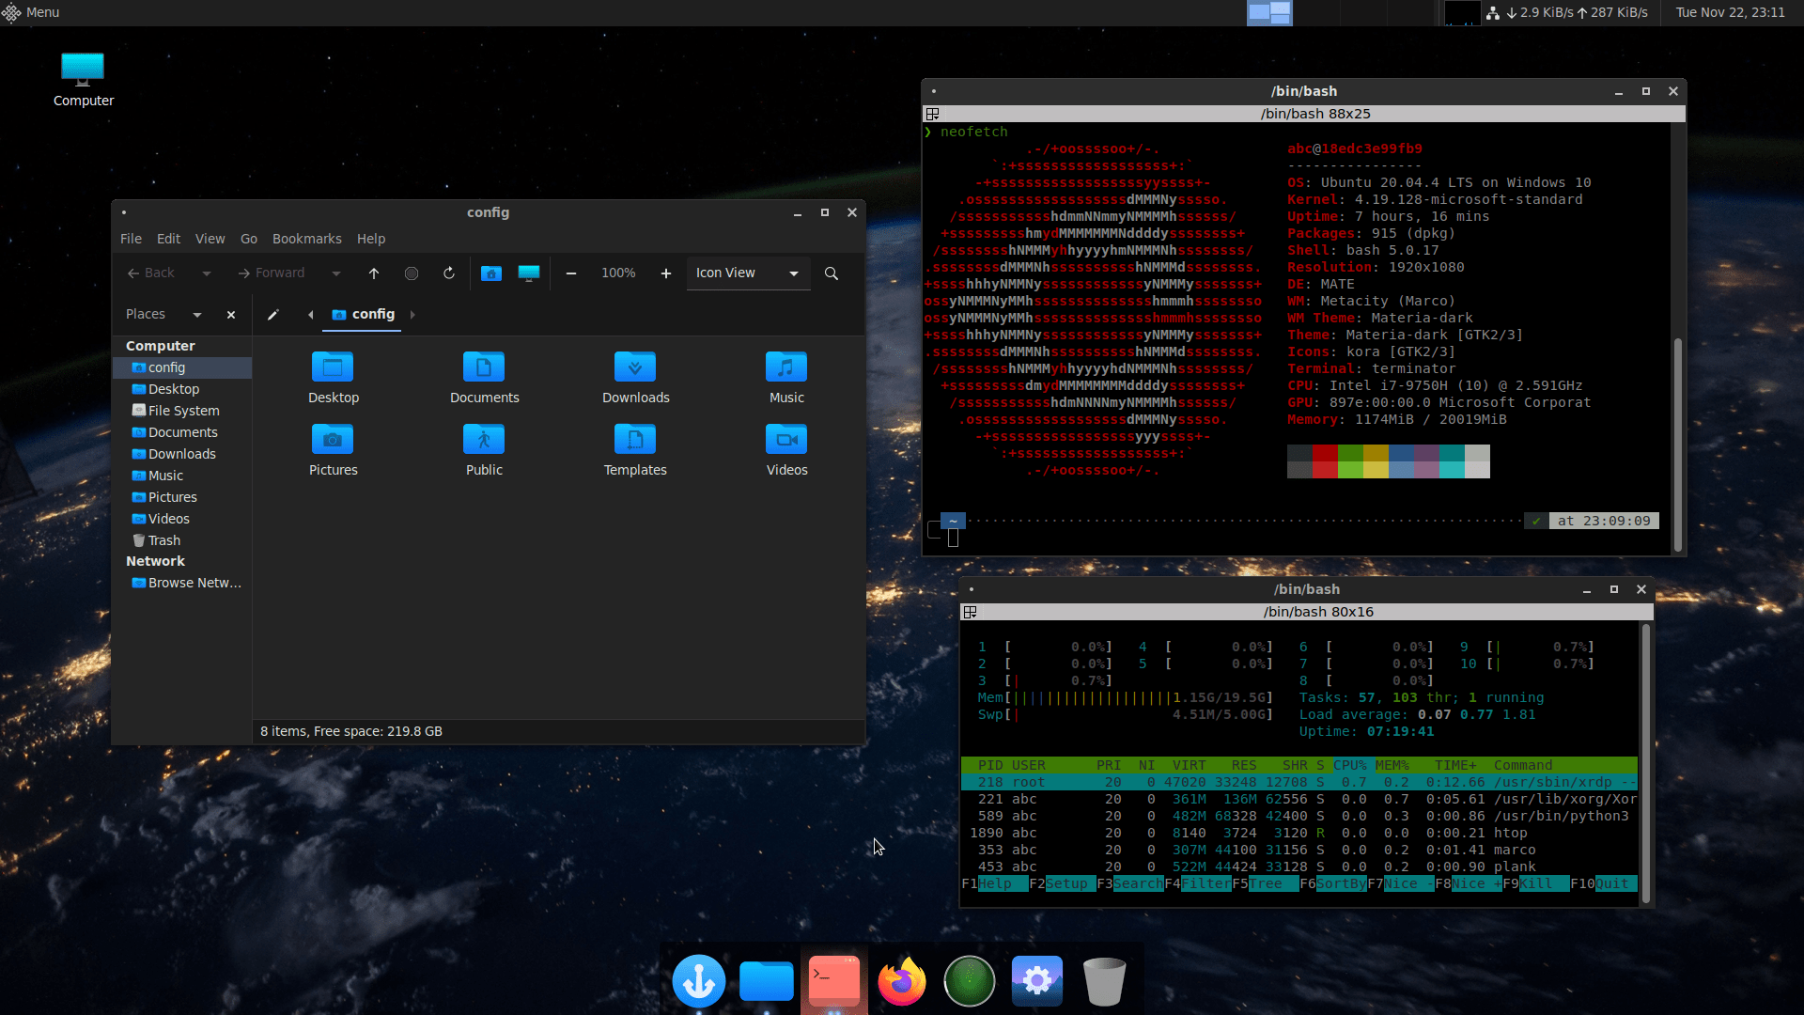Open the Places sidebar selector dropdown
The height and width of the screenshot is (1015, 1804).
(x=197, y=314)
